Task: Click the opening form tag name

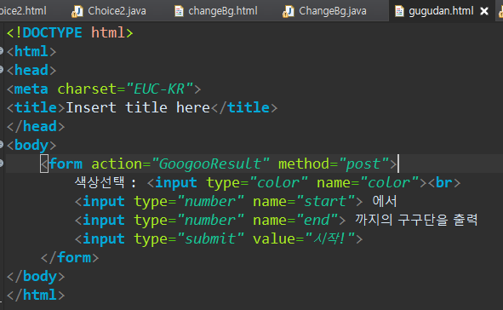Action: (66, 164)
